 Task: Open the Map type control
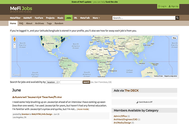(x=174, y=38)
